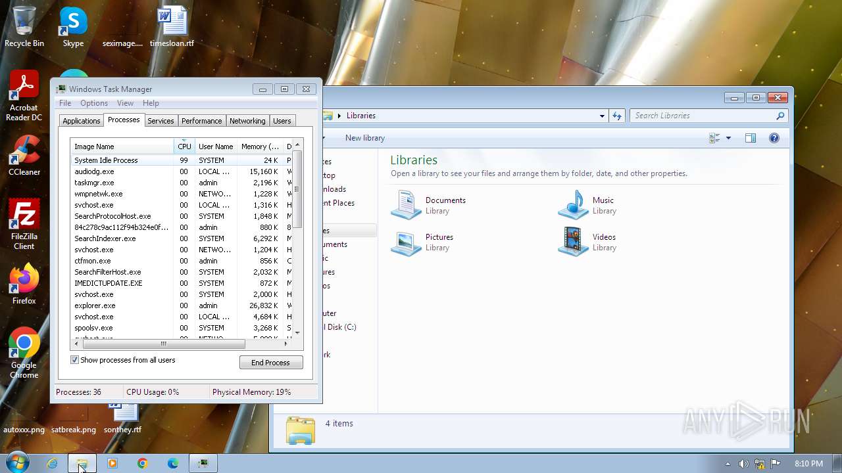Open Google Chrome desktop shortcut
842x473 pixels.
click(24, 353)
